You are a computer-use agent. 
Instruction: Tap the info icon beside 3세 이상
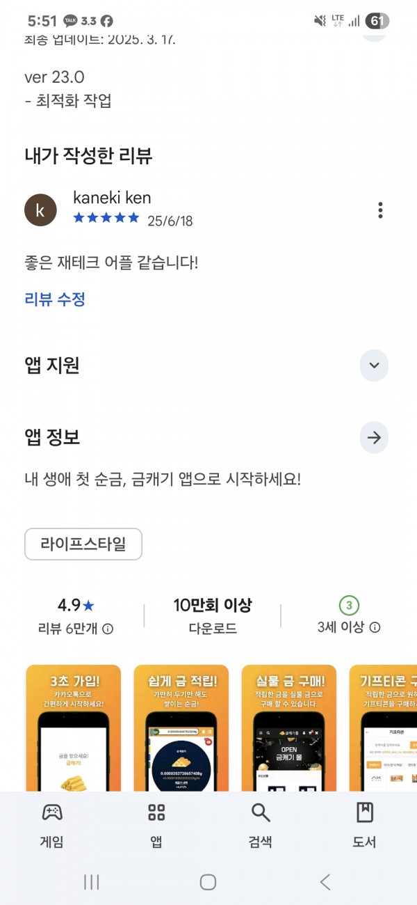click(375, 627)
